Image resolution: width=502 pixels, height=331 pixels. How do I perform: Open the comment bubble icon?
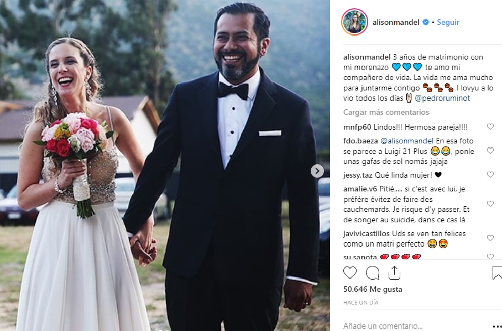click(x=372, y=273)
